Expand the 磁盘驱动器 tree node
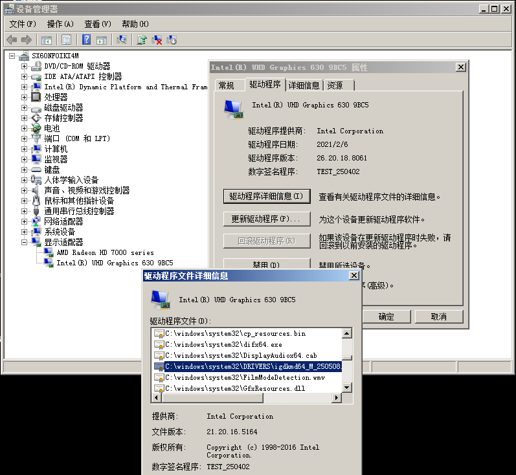The image size is (516, 475). [x=24, y=107]
